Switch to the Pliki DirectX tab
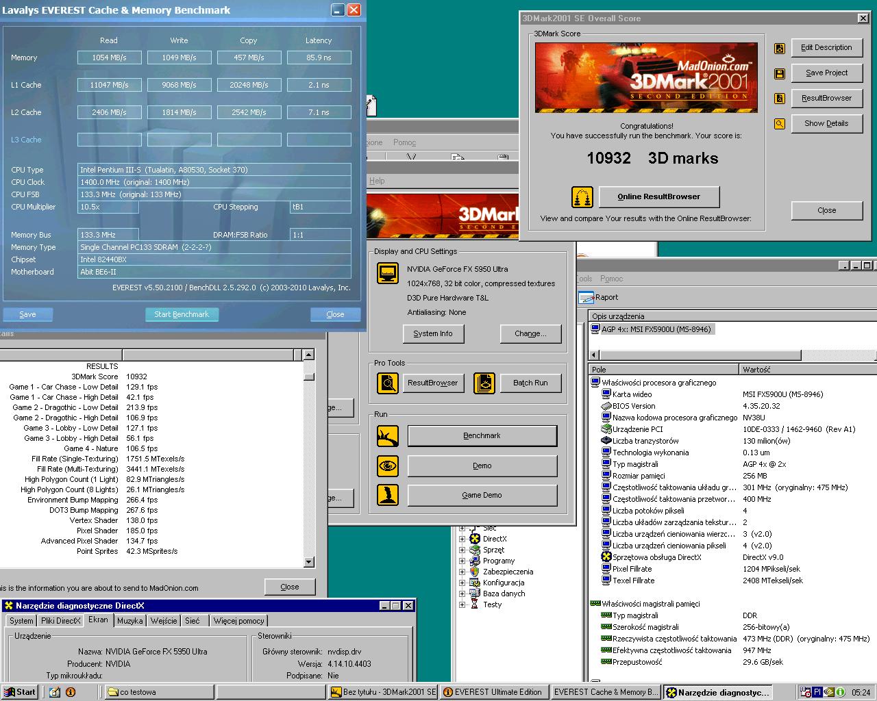The width and height of the screenshot is (877, 701). pos(61,621)
